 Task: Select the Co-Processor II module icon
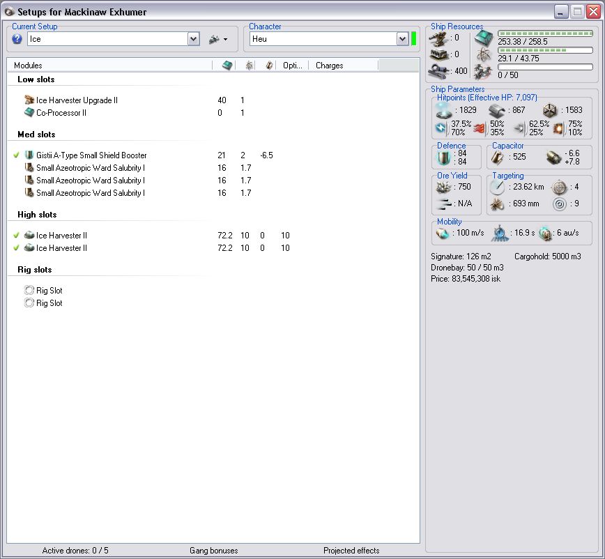click(x=29, y=113)
